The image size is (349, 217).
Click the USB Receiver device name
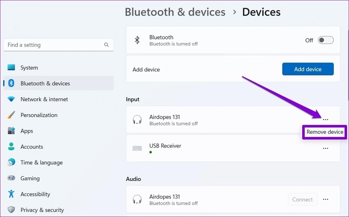[x=165, y=146]
